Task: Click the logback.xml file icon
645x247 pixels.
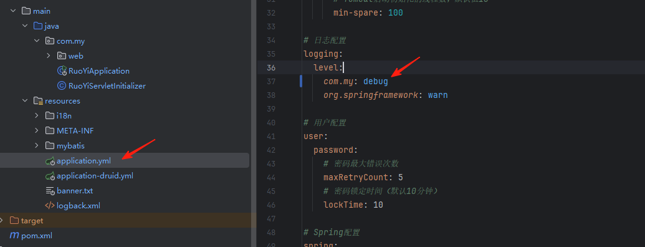Action: 49,205
